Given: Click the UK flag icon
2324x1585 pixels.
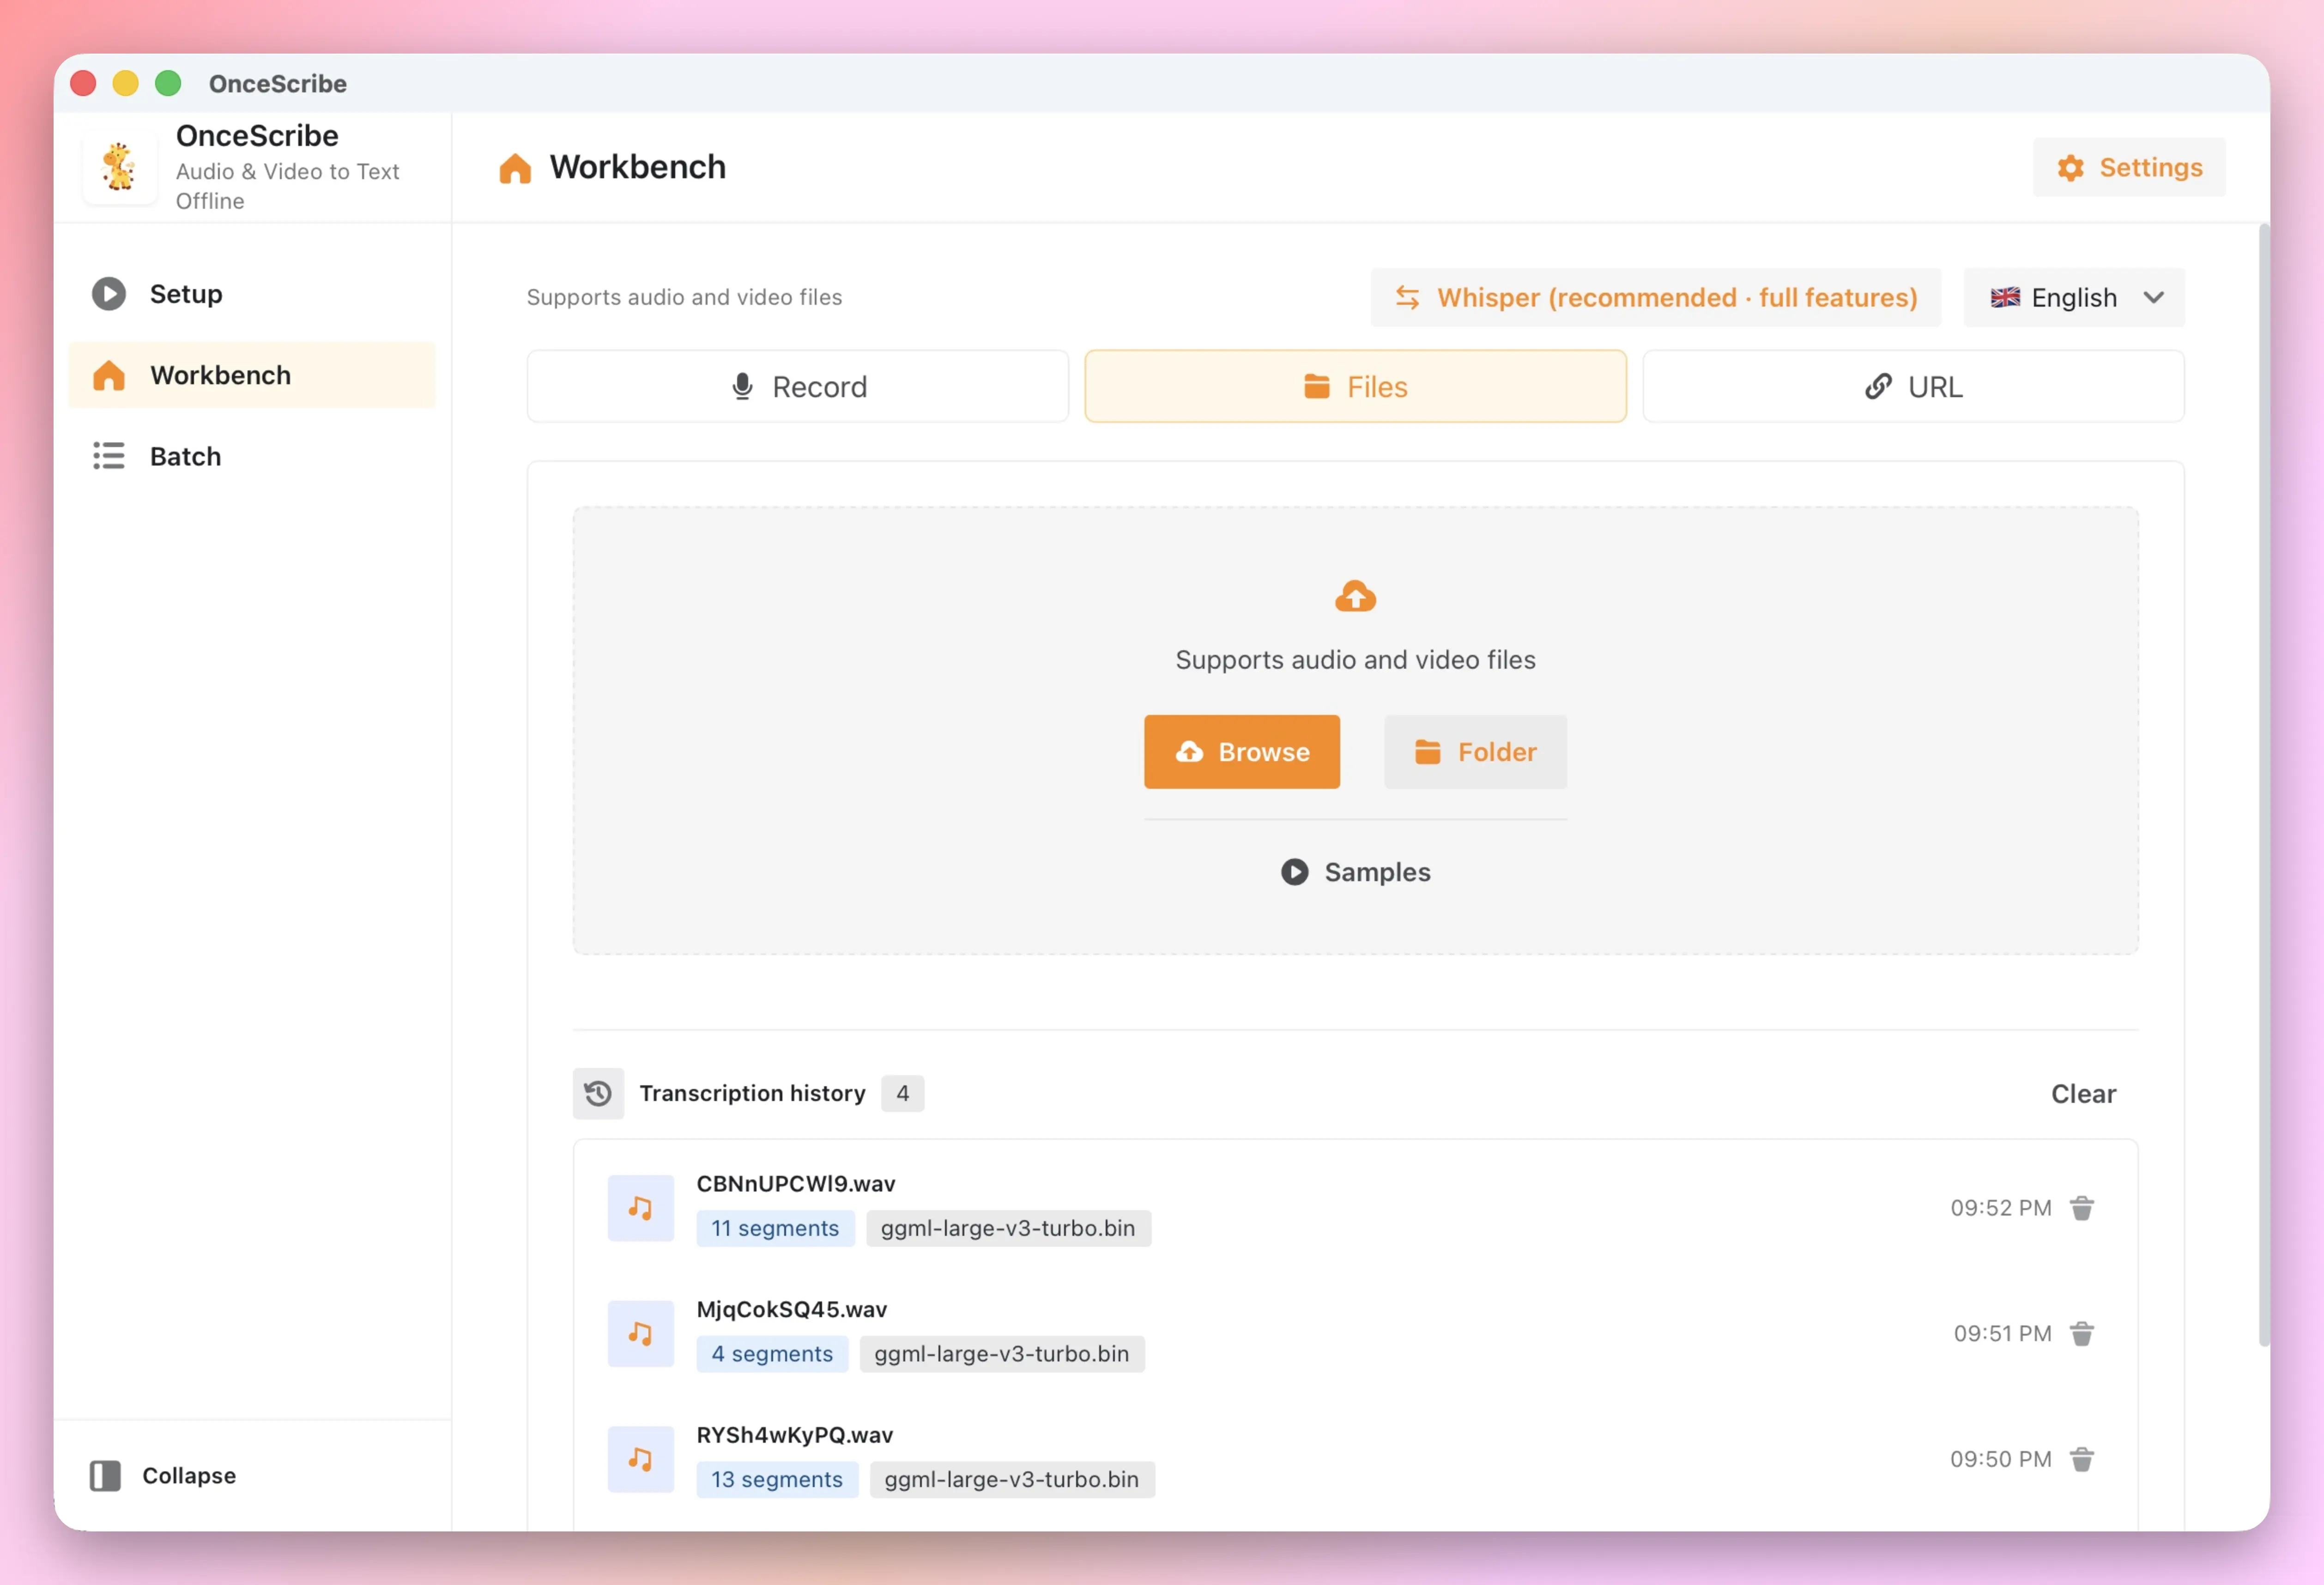Looking at the screenshot, I should tap(2005, 297).
